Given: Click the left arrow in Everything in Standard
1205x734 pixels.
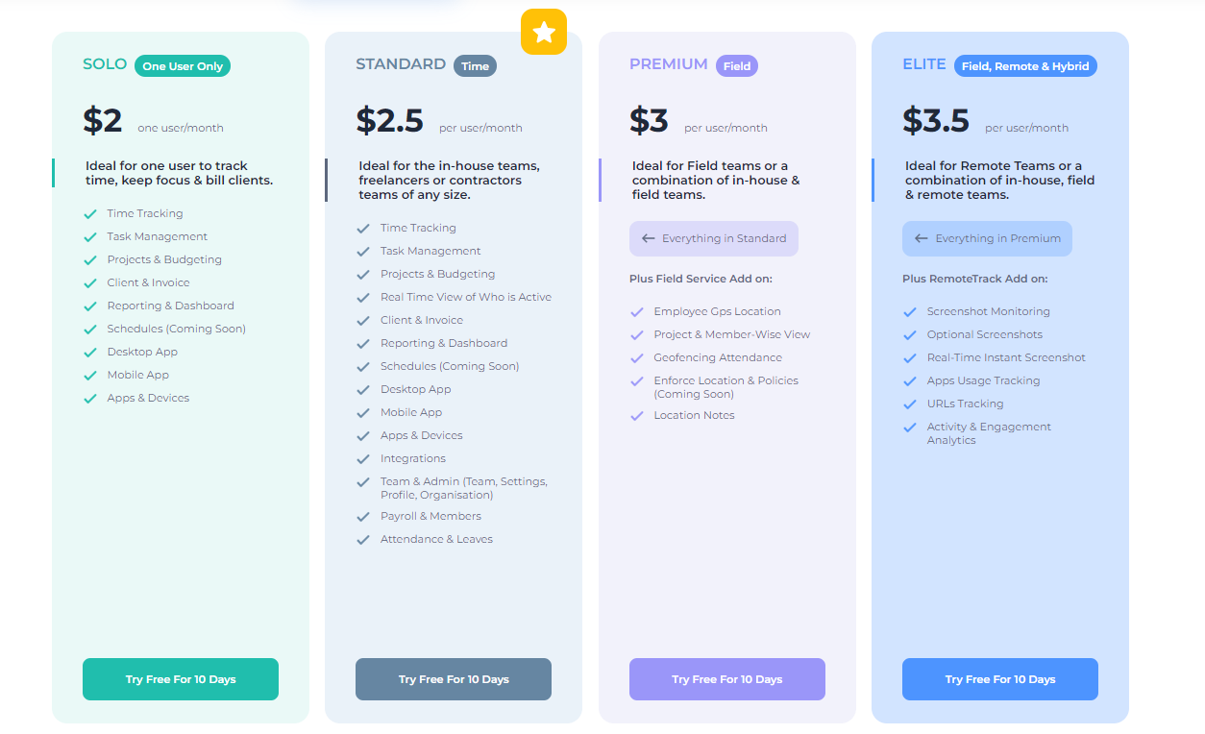Looking at the screenshot, I should [649, 238].
